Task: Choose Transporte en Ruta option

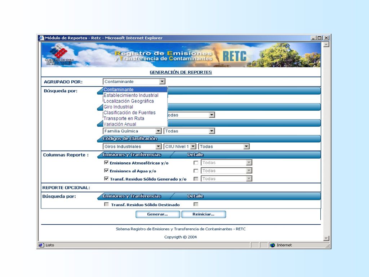Action: [x=135, y=118]
